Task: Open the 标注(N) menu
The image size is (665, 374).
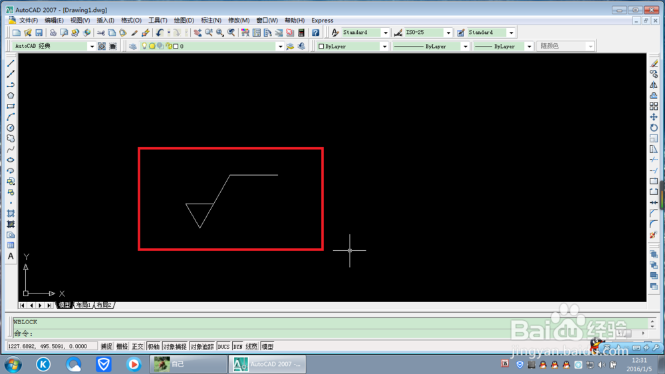Action: pos(211,21)
